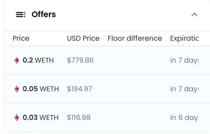Click the Expiration column header

click(x=184, y=39)
